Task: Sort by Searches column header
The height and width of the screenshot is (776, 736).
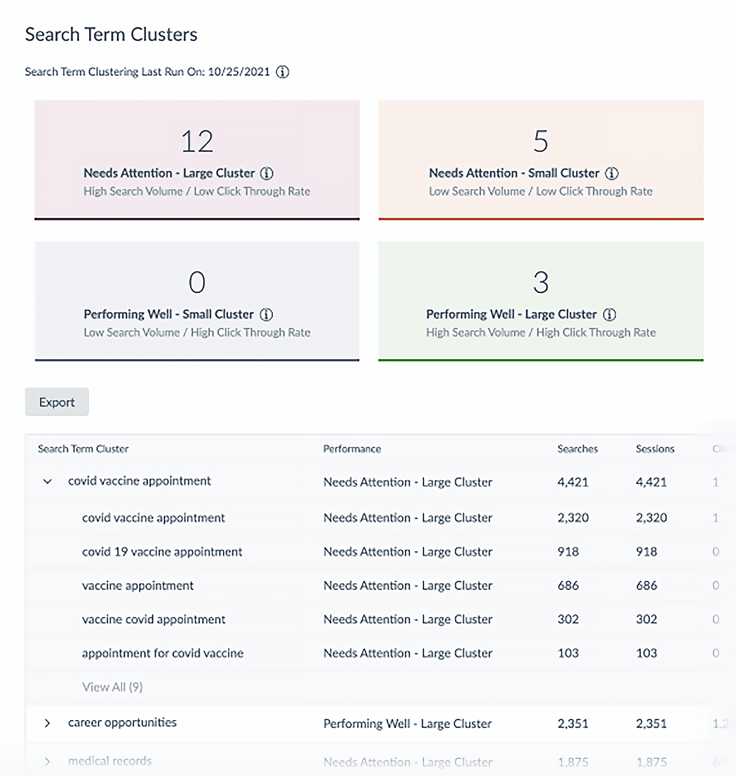Action: pos(578,449)
